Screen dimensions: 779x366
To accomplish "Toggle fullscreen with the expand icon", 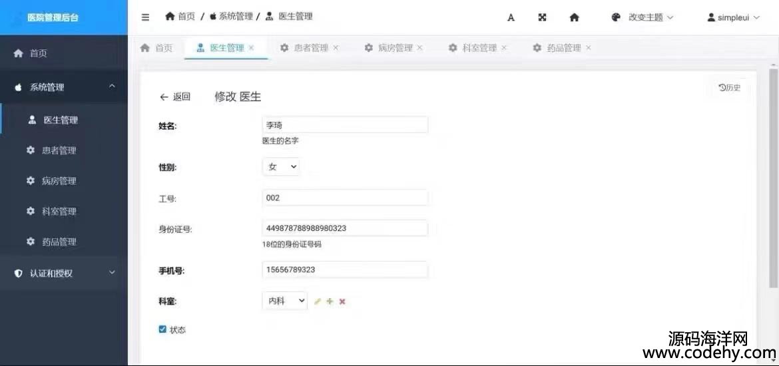I will tap(542, 18).
